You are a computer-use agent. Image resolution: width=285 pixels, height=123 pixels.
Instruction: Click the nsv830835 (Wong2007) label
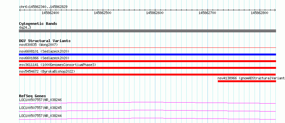pyautogui.click(x=38, y=45)
